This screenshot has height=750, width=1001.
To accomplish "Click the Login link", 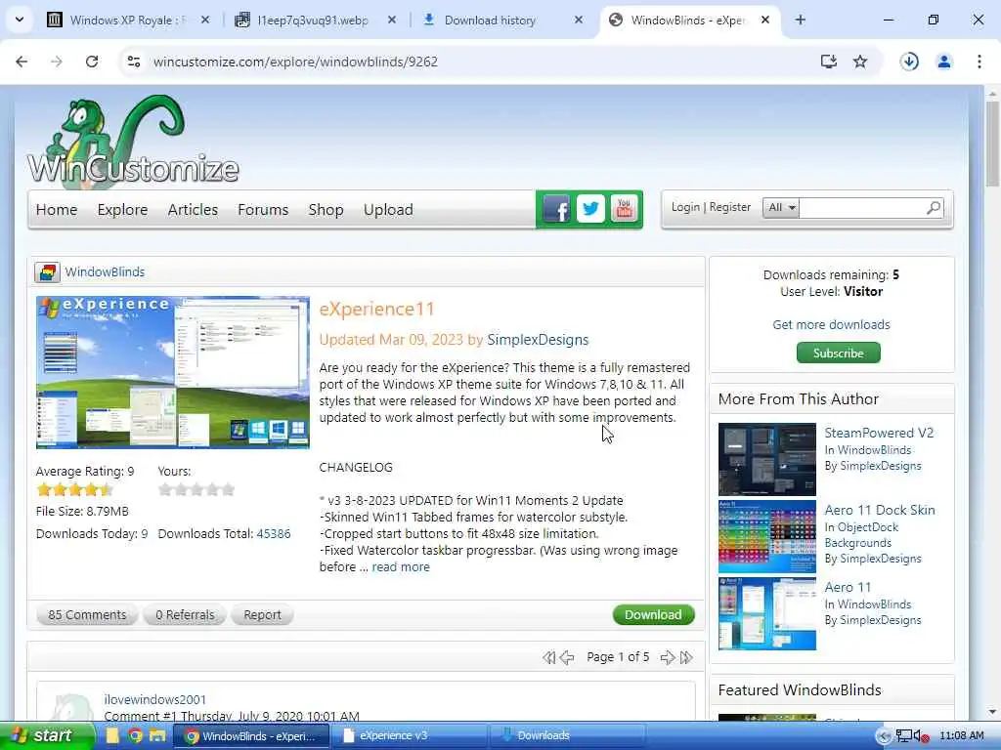I will (685, 207).
